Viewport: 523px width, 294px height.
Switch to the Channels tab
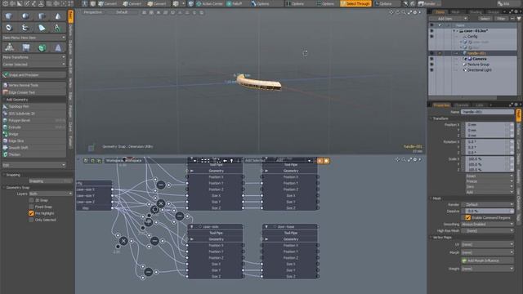tap(461, 105)
